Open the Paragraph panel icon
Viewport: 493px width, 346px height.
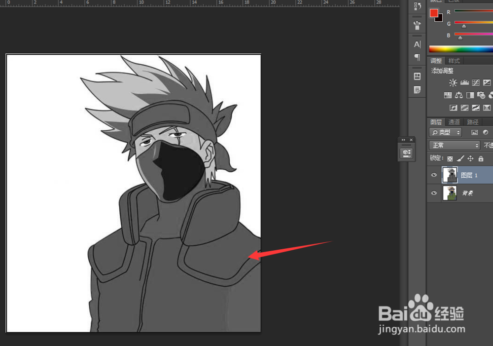click(x=417, y=57)
